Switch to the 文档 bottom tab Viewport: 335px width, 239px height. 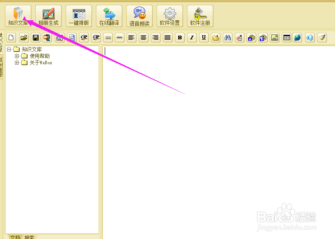click(15, 237)
